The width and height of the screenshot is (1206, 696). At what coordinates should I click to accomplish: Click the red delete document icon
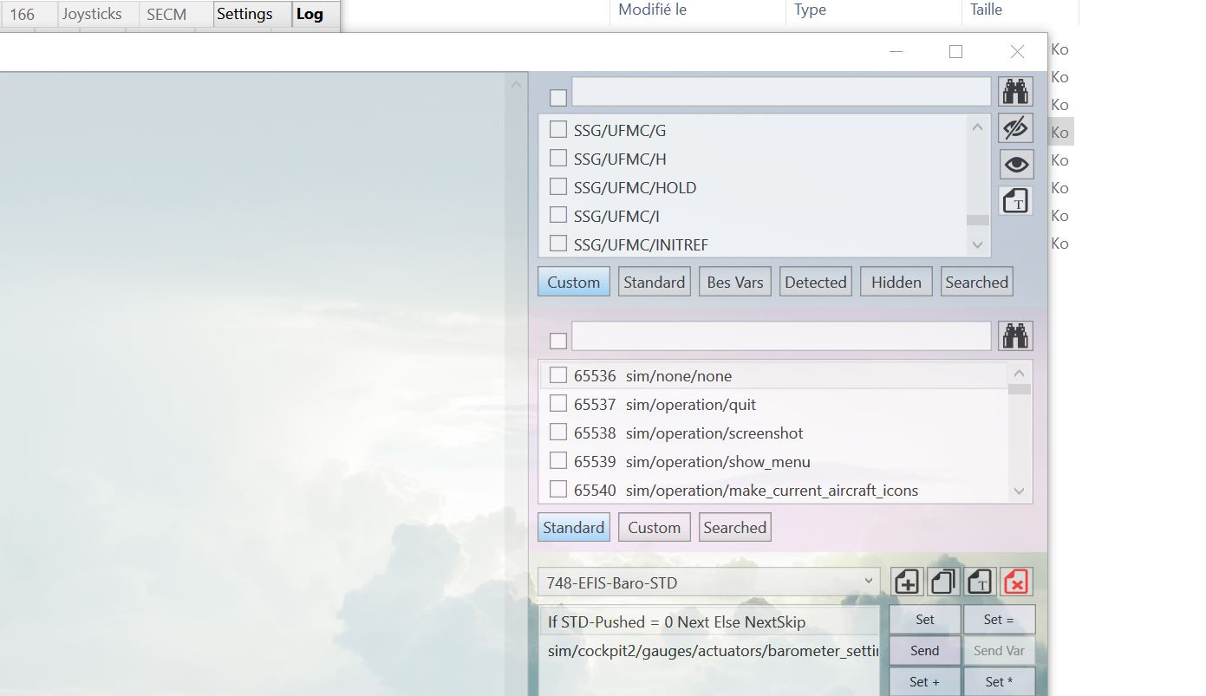1015,582
